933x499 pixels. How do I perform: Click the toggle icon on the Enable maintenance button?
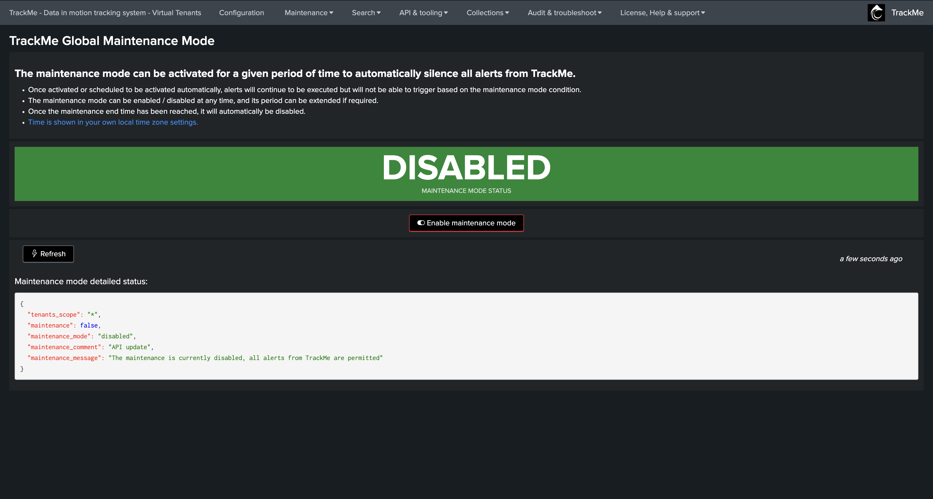click(x=421, y=223)
